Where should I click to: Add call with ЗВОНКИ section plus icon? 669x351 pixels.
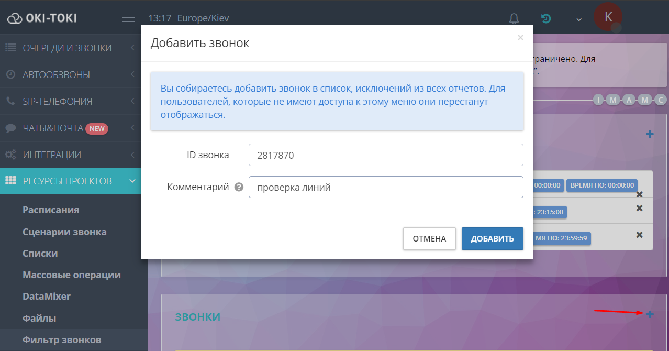pos(650,314)
